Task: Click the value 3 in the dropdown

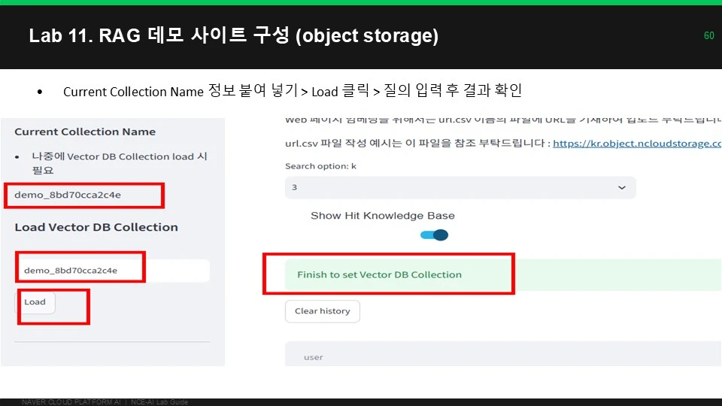Action: point(294,187)
